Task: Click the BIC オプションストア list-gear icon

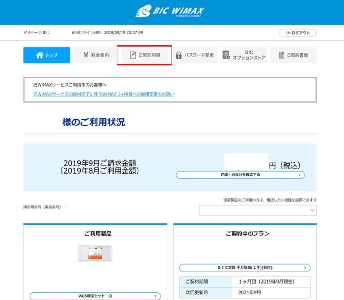Action: tap(226, 55)
